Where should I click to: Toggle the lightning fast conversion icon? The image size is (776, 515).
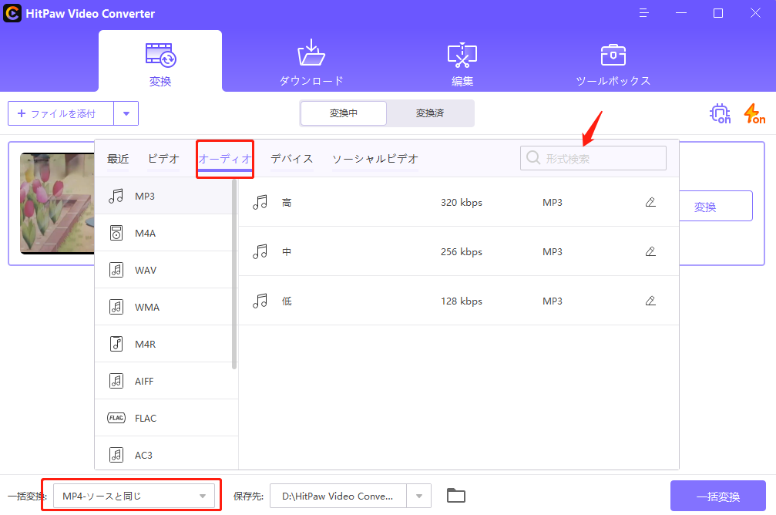pyautogui.click(x=754, y=113)
